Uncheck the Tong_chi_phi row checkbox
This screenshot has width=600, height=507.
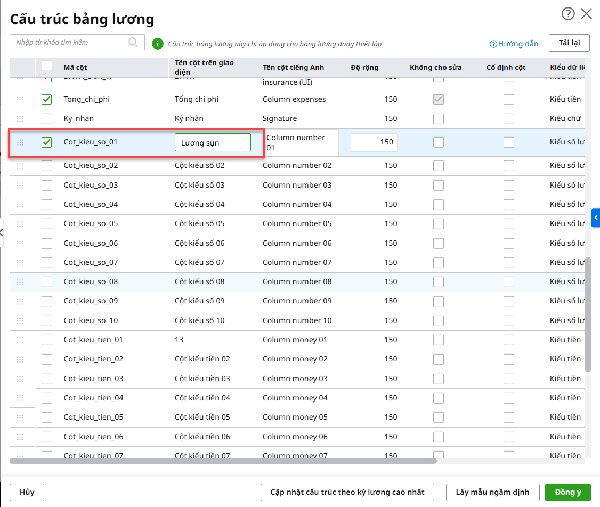click(47, 100)
